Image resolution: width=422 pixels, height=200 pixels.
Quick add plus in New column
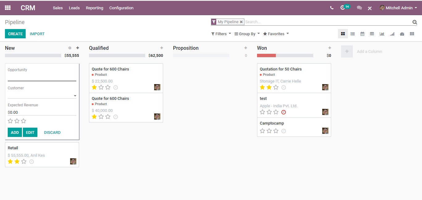tap(78, 48)
